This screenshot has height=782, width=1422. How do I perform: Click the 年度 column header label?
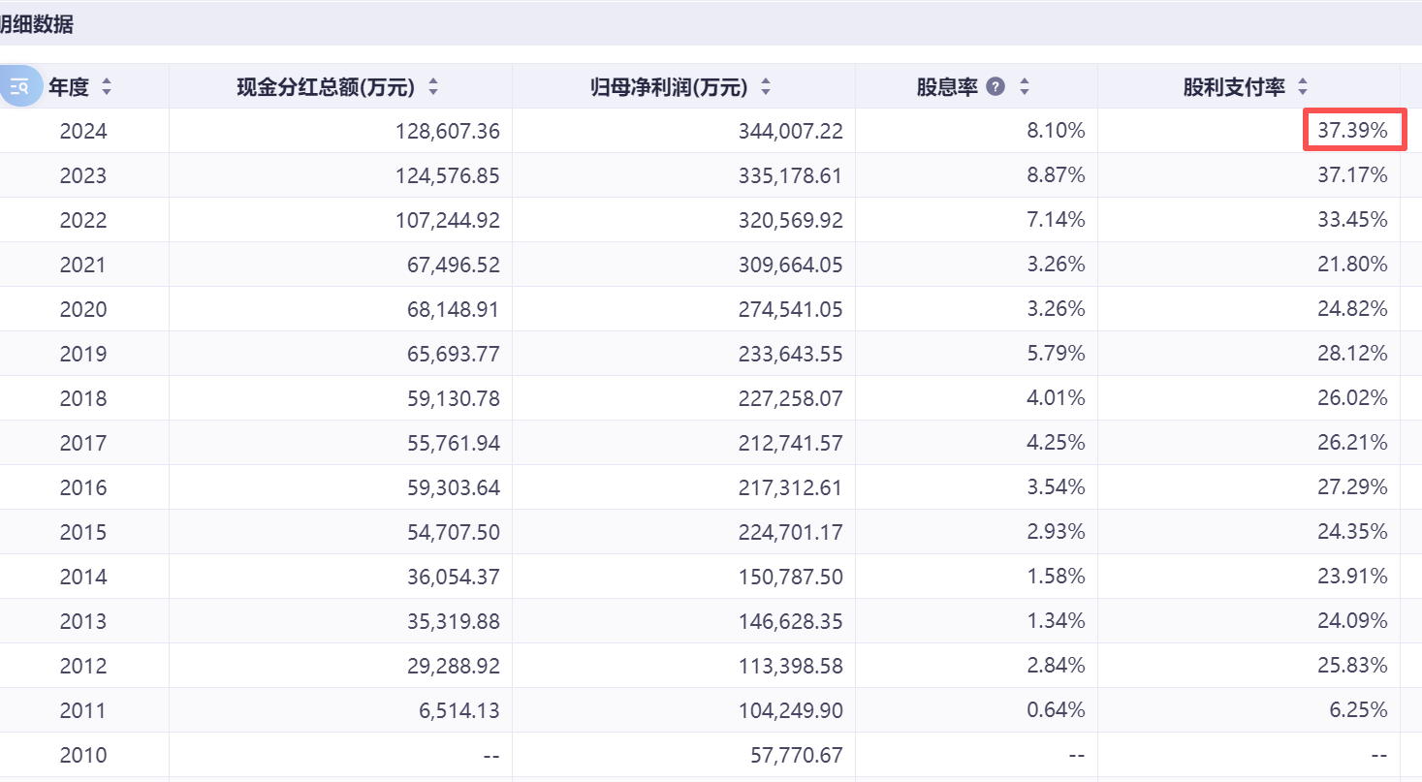pyautogui.click(x=69, y=87)
